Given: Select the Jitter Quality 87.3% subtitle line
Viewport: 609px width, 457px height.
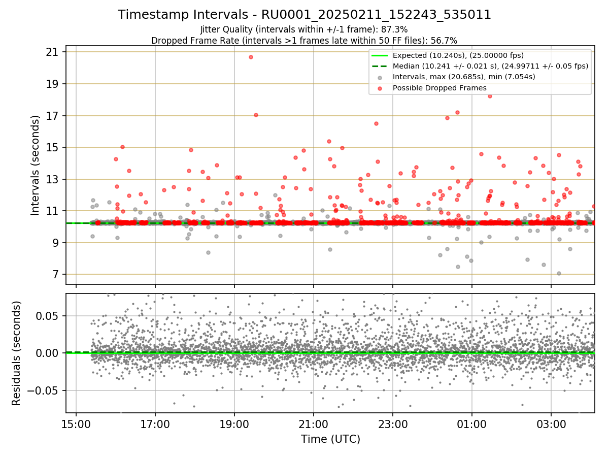Looking at the screenshot, I should (304, 30).
